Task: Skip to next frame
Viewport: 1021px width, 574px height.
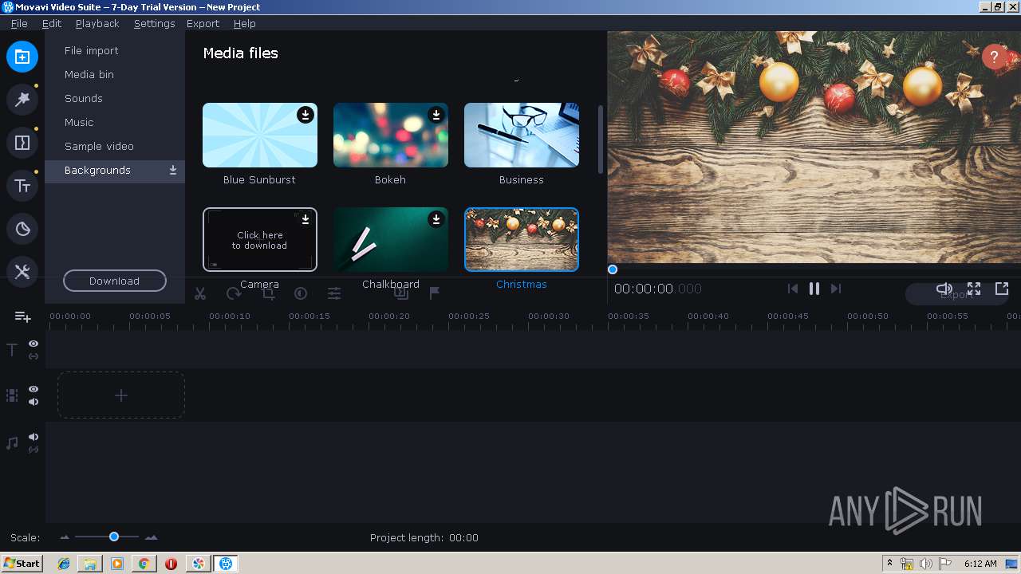Action: 836,289
